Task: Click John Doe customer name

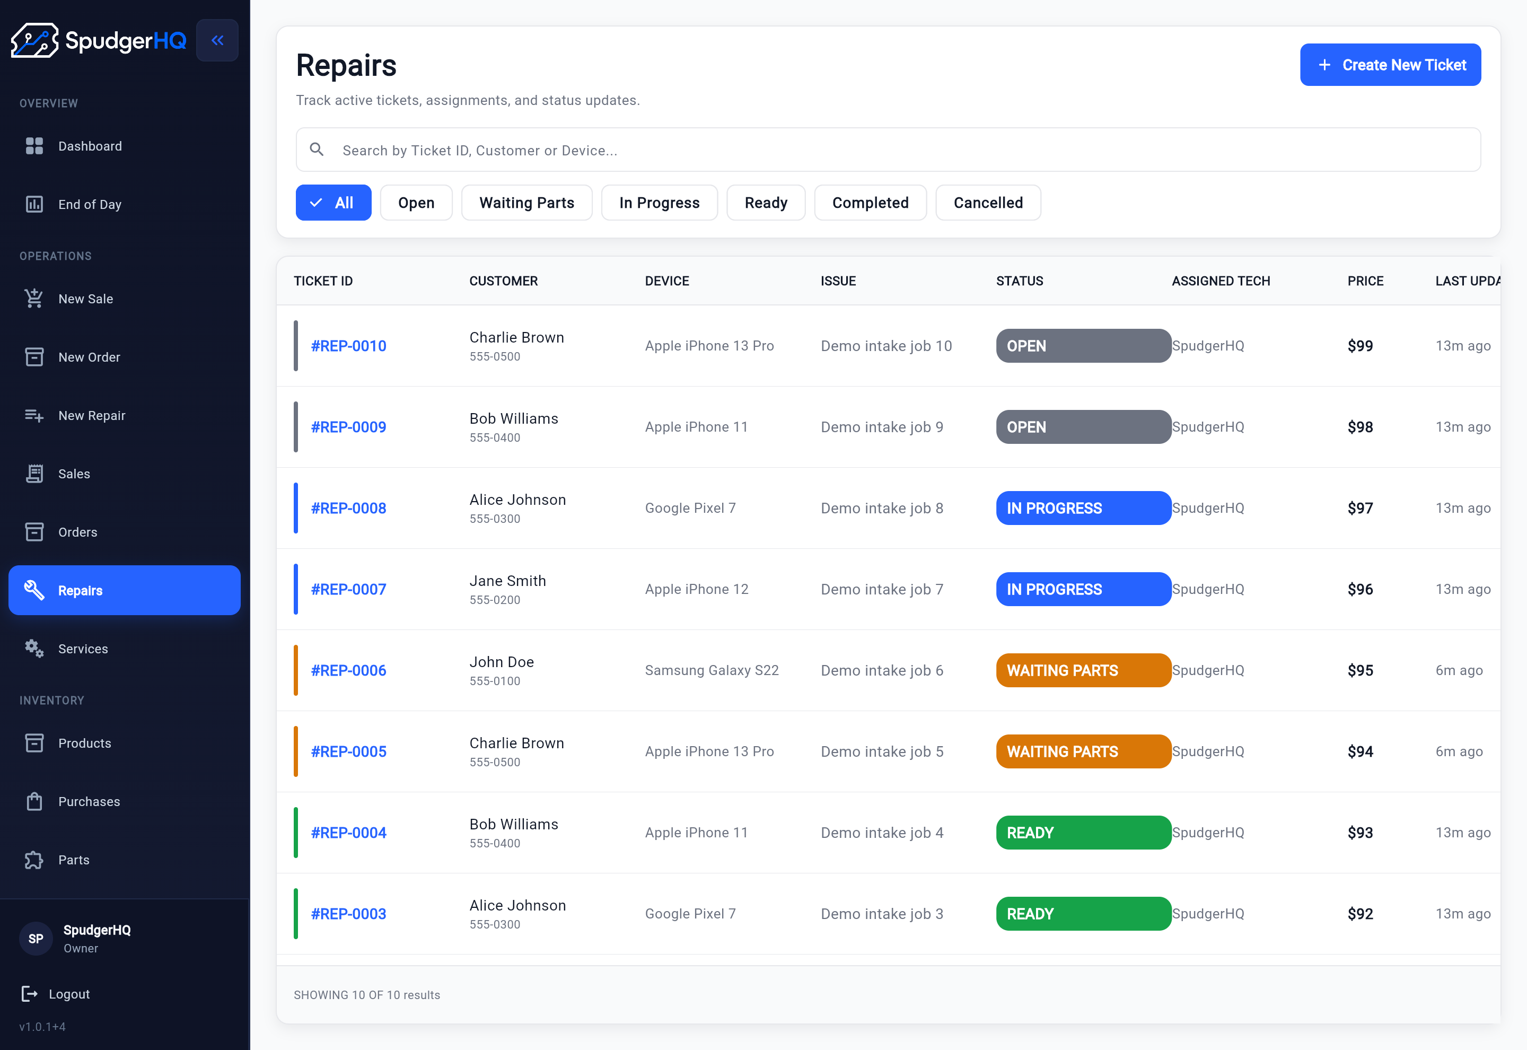Action: [x=502, y=662]
